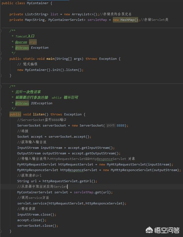Click the comment '//调用service方法'
The height and width of the screenshot is (237, 183).
pos(33,198)
